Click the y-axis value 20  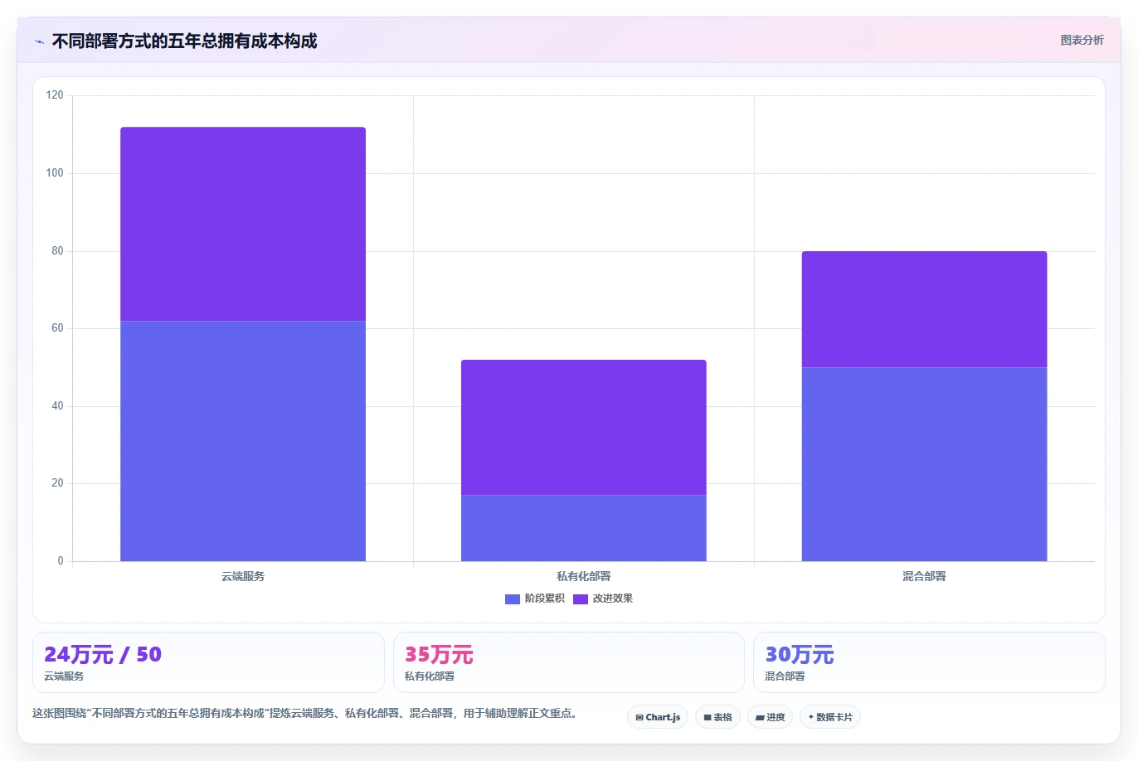pos(57,483)
